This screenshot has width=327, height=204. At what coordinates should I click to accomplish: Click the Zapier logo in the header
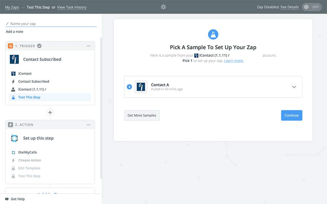[x=163, y=7]
